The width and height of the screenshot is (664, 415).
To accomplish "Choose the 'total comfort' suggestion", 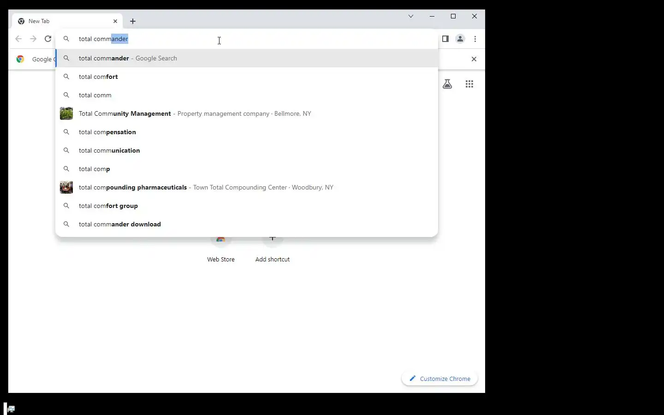I will (247, 77).
